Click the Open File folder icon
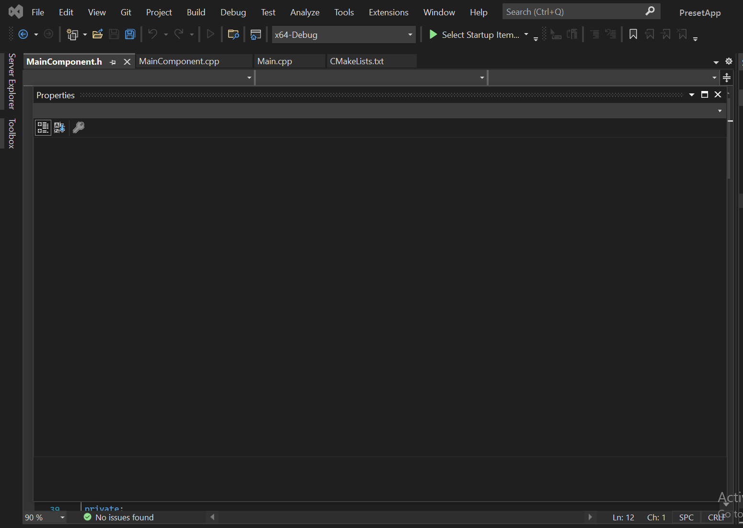The image size is (743, 528). pyautogui.click(x=98, y=34)
